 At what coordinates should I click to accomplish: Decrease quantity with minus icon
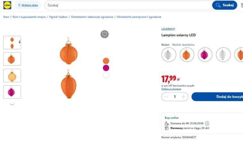166,97
